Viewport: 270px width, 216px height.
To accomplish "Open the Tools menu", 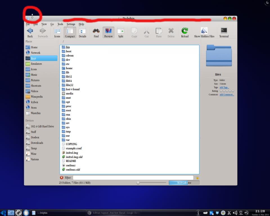I will tap(60, 24).
